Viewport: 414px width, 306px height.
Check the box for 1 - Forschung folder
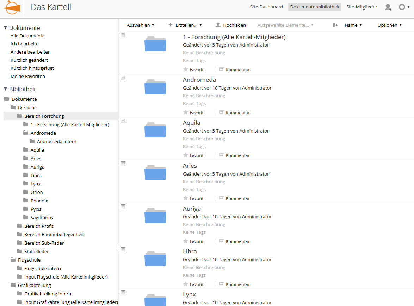(123, 35)
